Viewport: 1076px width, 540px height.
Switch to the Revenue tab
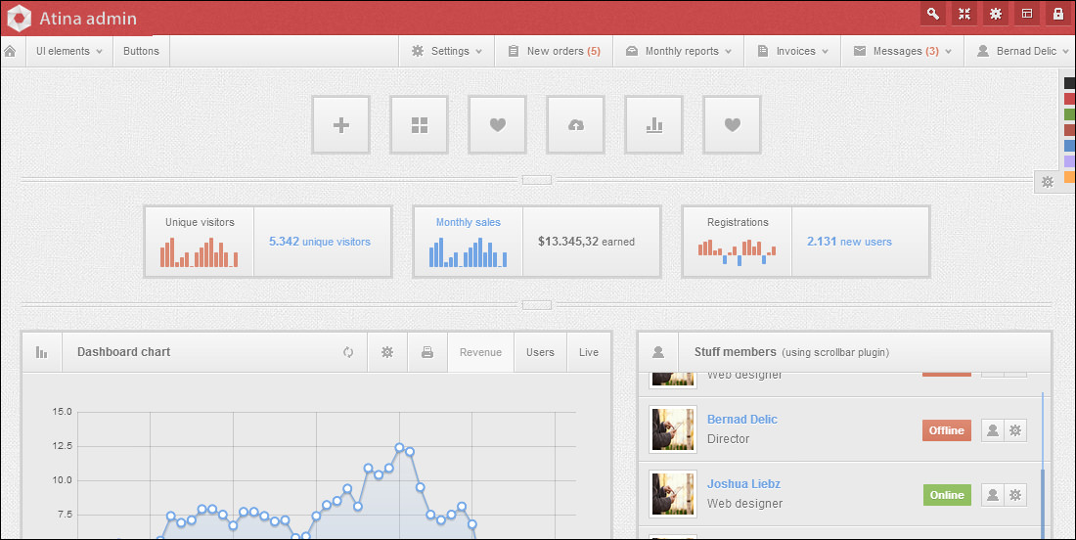click(x=480, y=352)
